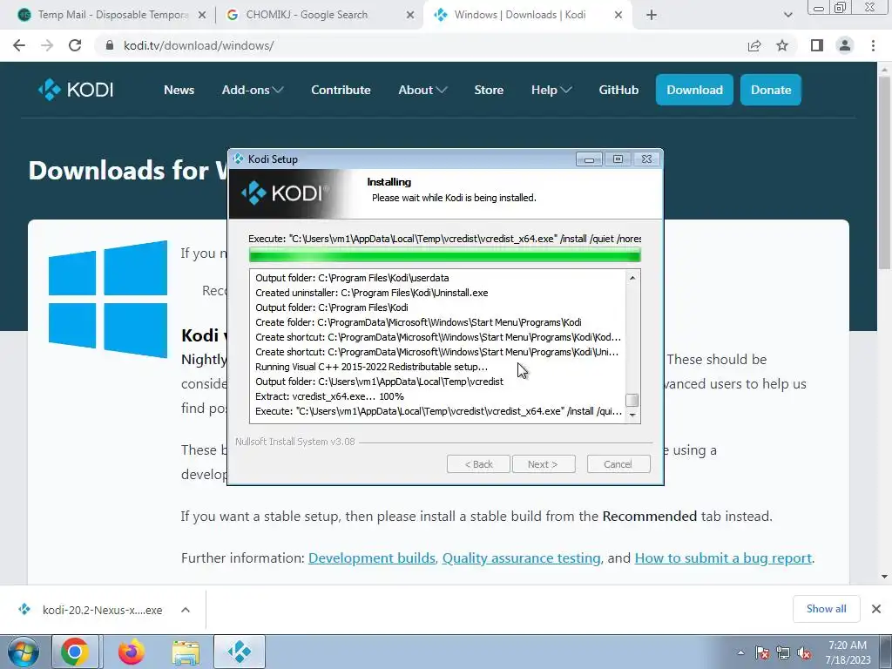Share this page using the share icon
This screenshot has height=669, width=892.
(754, 45)
